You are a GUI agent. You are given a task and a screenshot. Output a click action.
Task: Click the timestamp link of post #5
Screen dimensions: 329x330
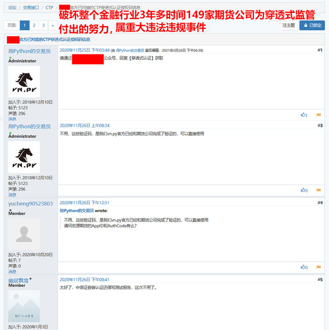[x=85, y=280]
